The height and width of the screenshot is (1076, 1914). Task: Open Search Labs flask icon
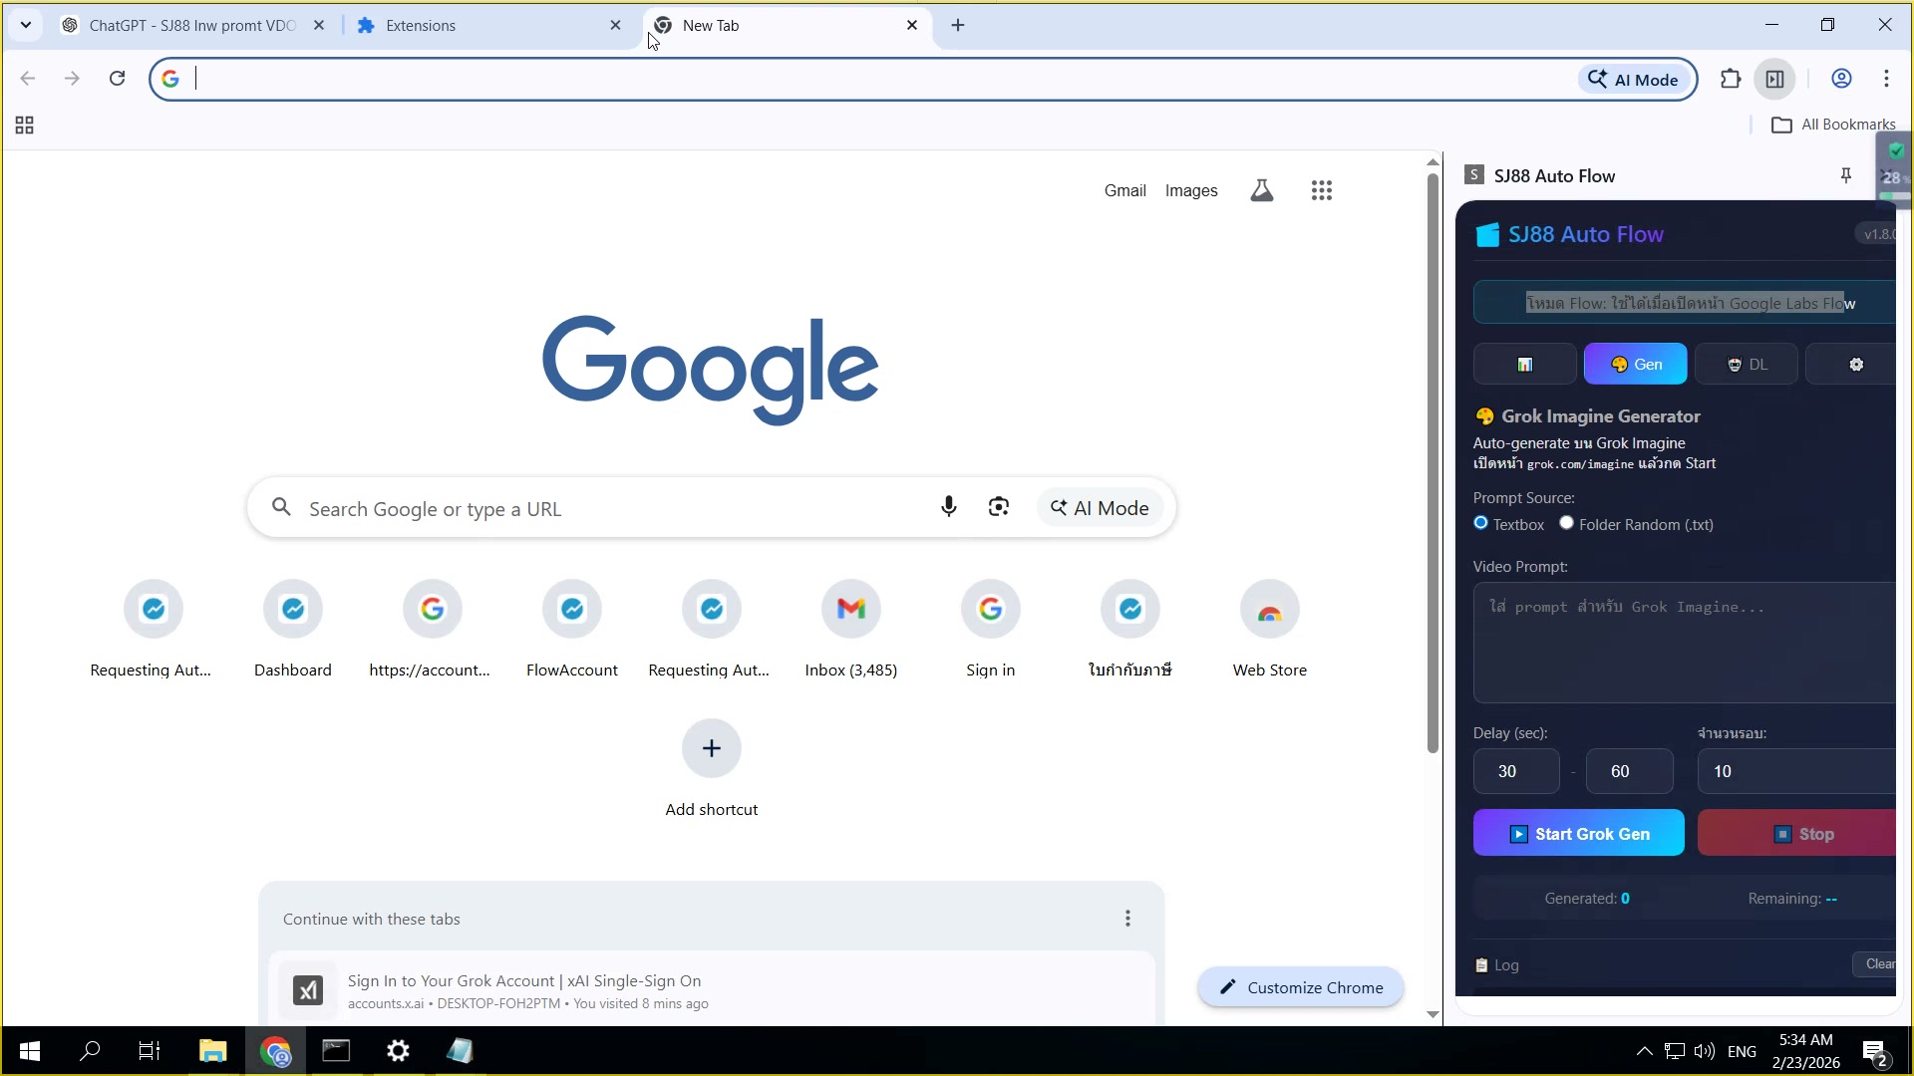point(1261,189)
